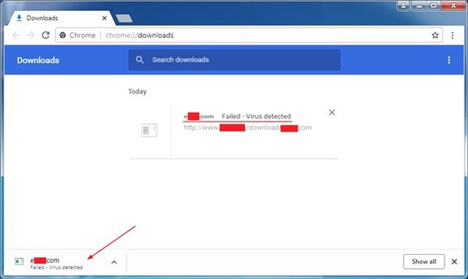Click into the Search downloads field

234,60
